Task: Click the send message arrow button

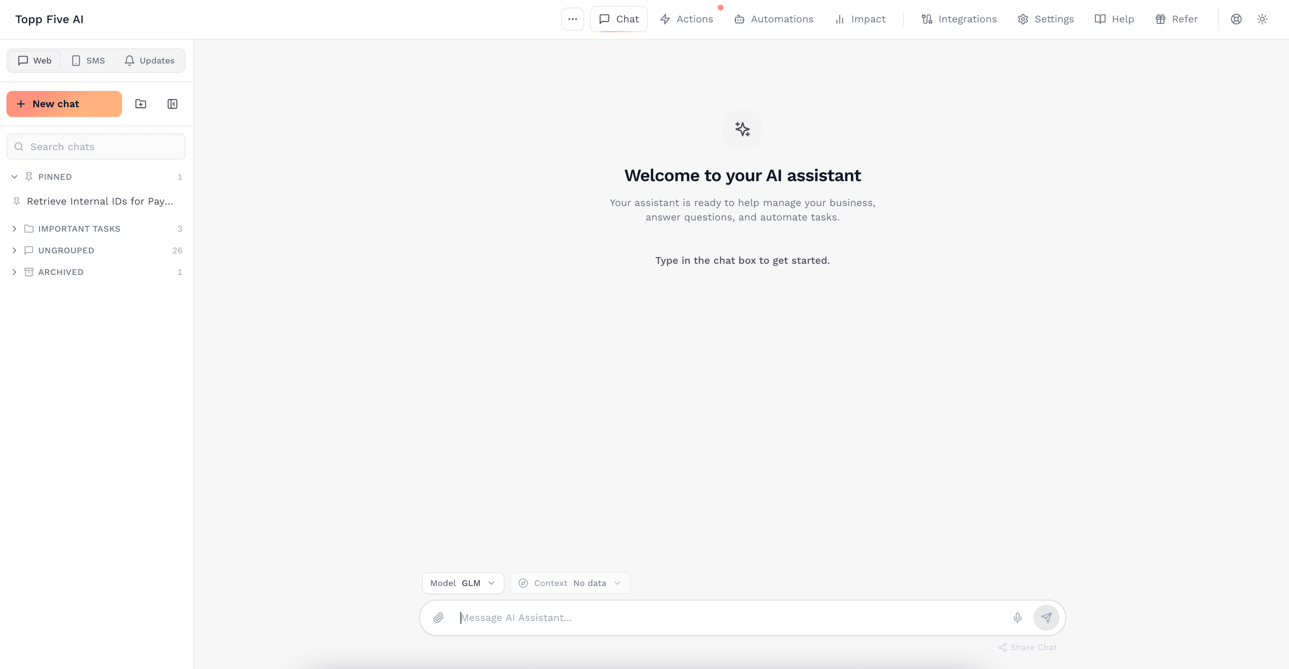Action: pyautogui.click(x=1046, y=617)
